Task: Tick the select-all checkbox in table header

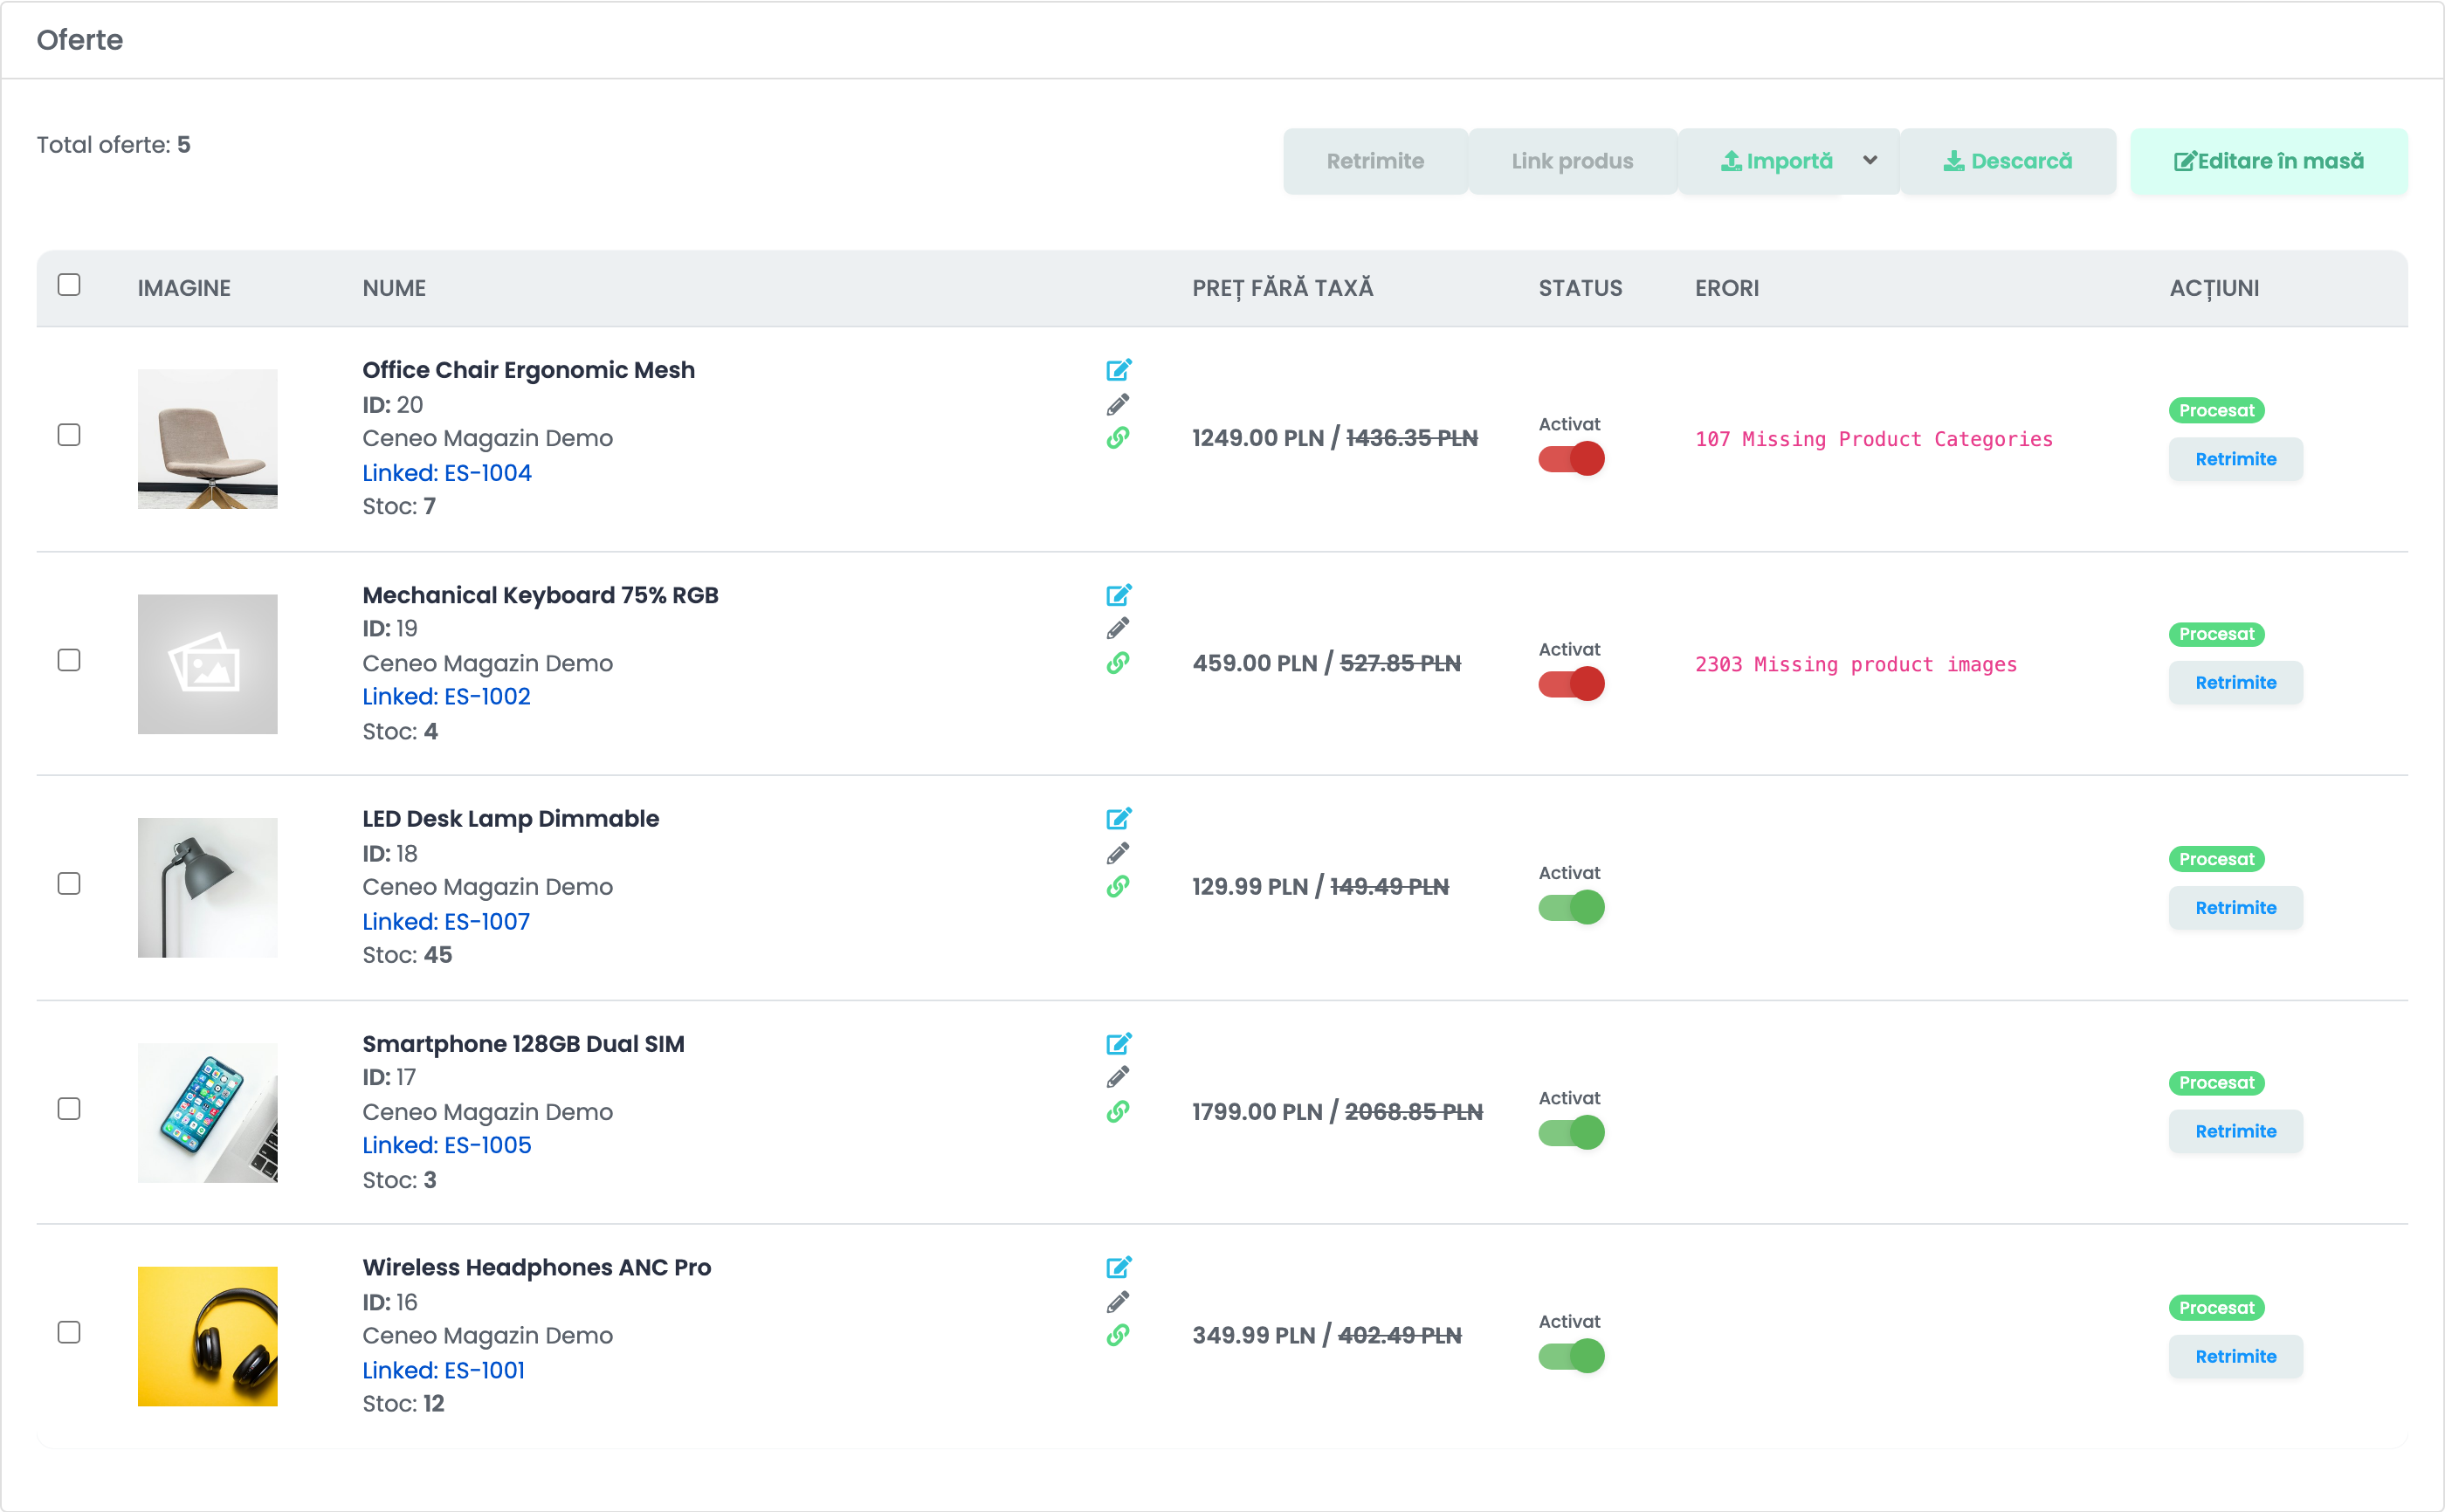Action: 69,285
